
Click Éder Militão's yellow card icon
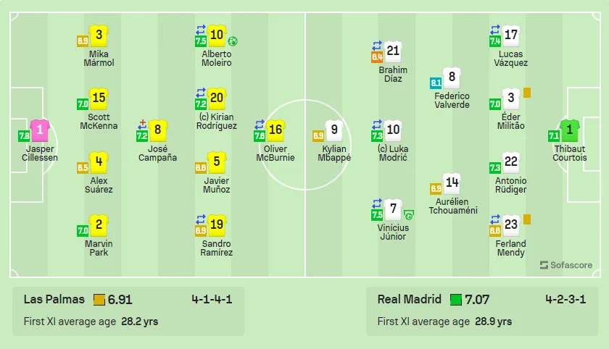527,93
